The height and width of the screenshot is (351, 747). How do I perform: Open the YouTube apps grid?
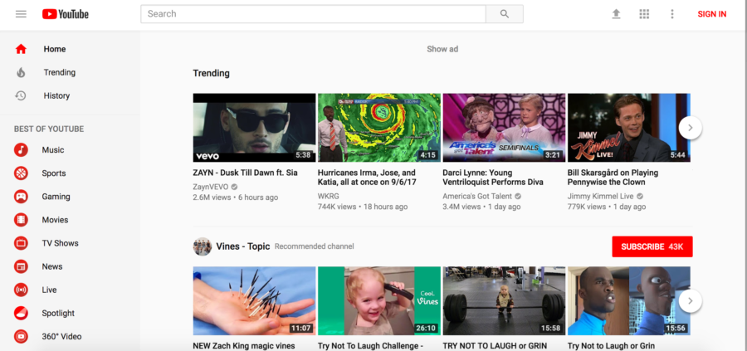pyautogui.click(x=644, y=14)
